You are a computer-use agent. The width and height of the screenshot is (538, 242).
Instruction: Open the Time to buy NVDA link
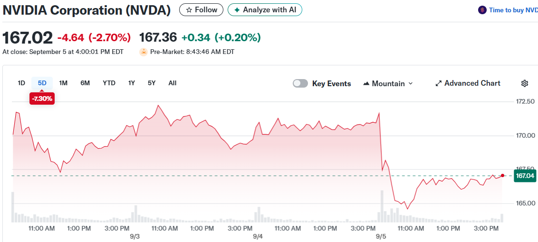pos(513,10)
